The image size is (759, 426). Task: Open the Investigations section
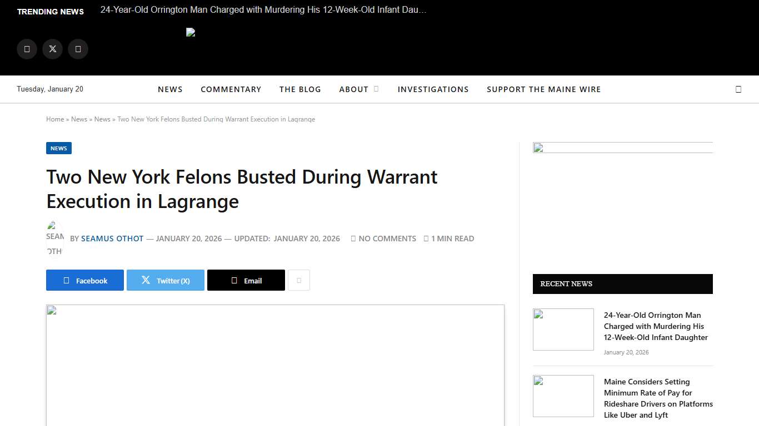(433, 89)
